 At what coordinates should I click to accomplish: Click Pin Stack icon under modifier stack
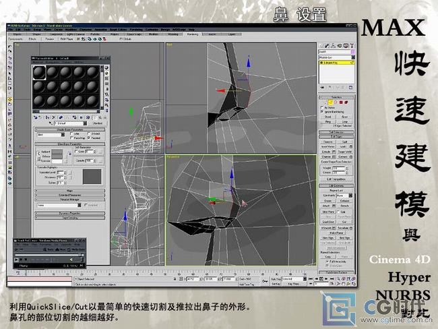(x=322, y=88)
